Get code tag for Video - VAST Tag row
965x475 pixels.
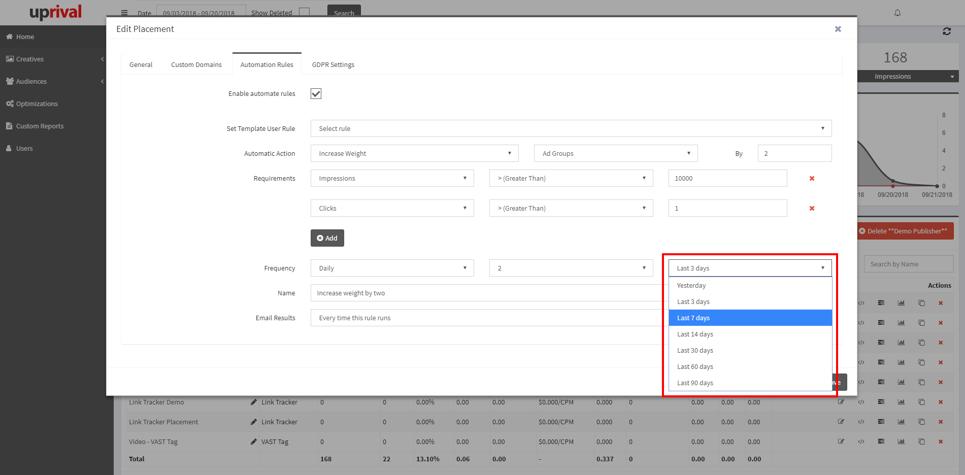(861, 442)
